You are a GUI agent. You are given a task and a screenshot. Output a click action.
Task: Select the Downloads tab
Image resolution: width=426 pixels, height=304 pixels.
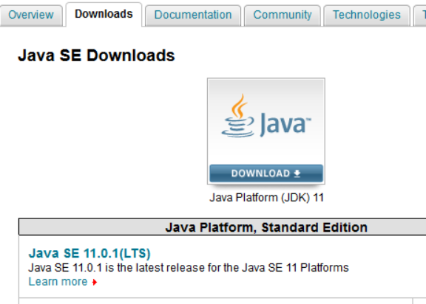104,14
